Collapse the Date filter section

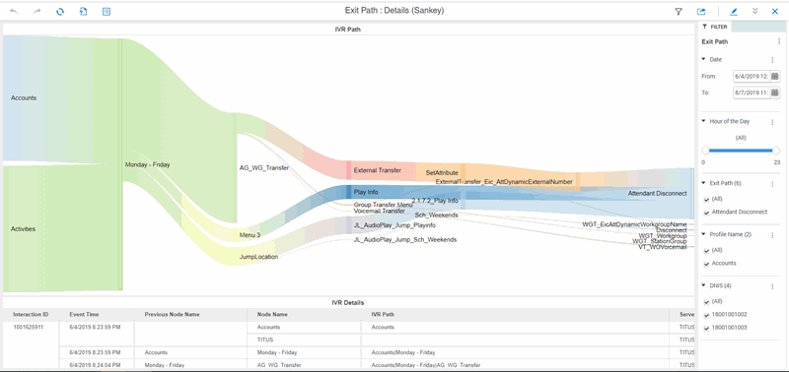click(x=704, y=59)
